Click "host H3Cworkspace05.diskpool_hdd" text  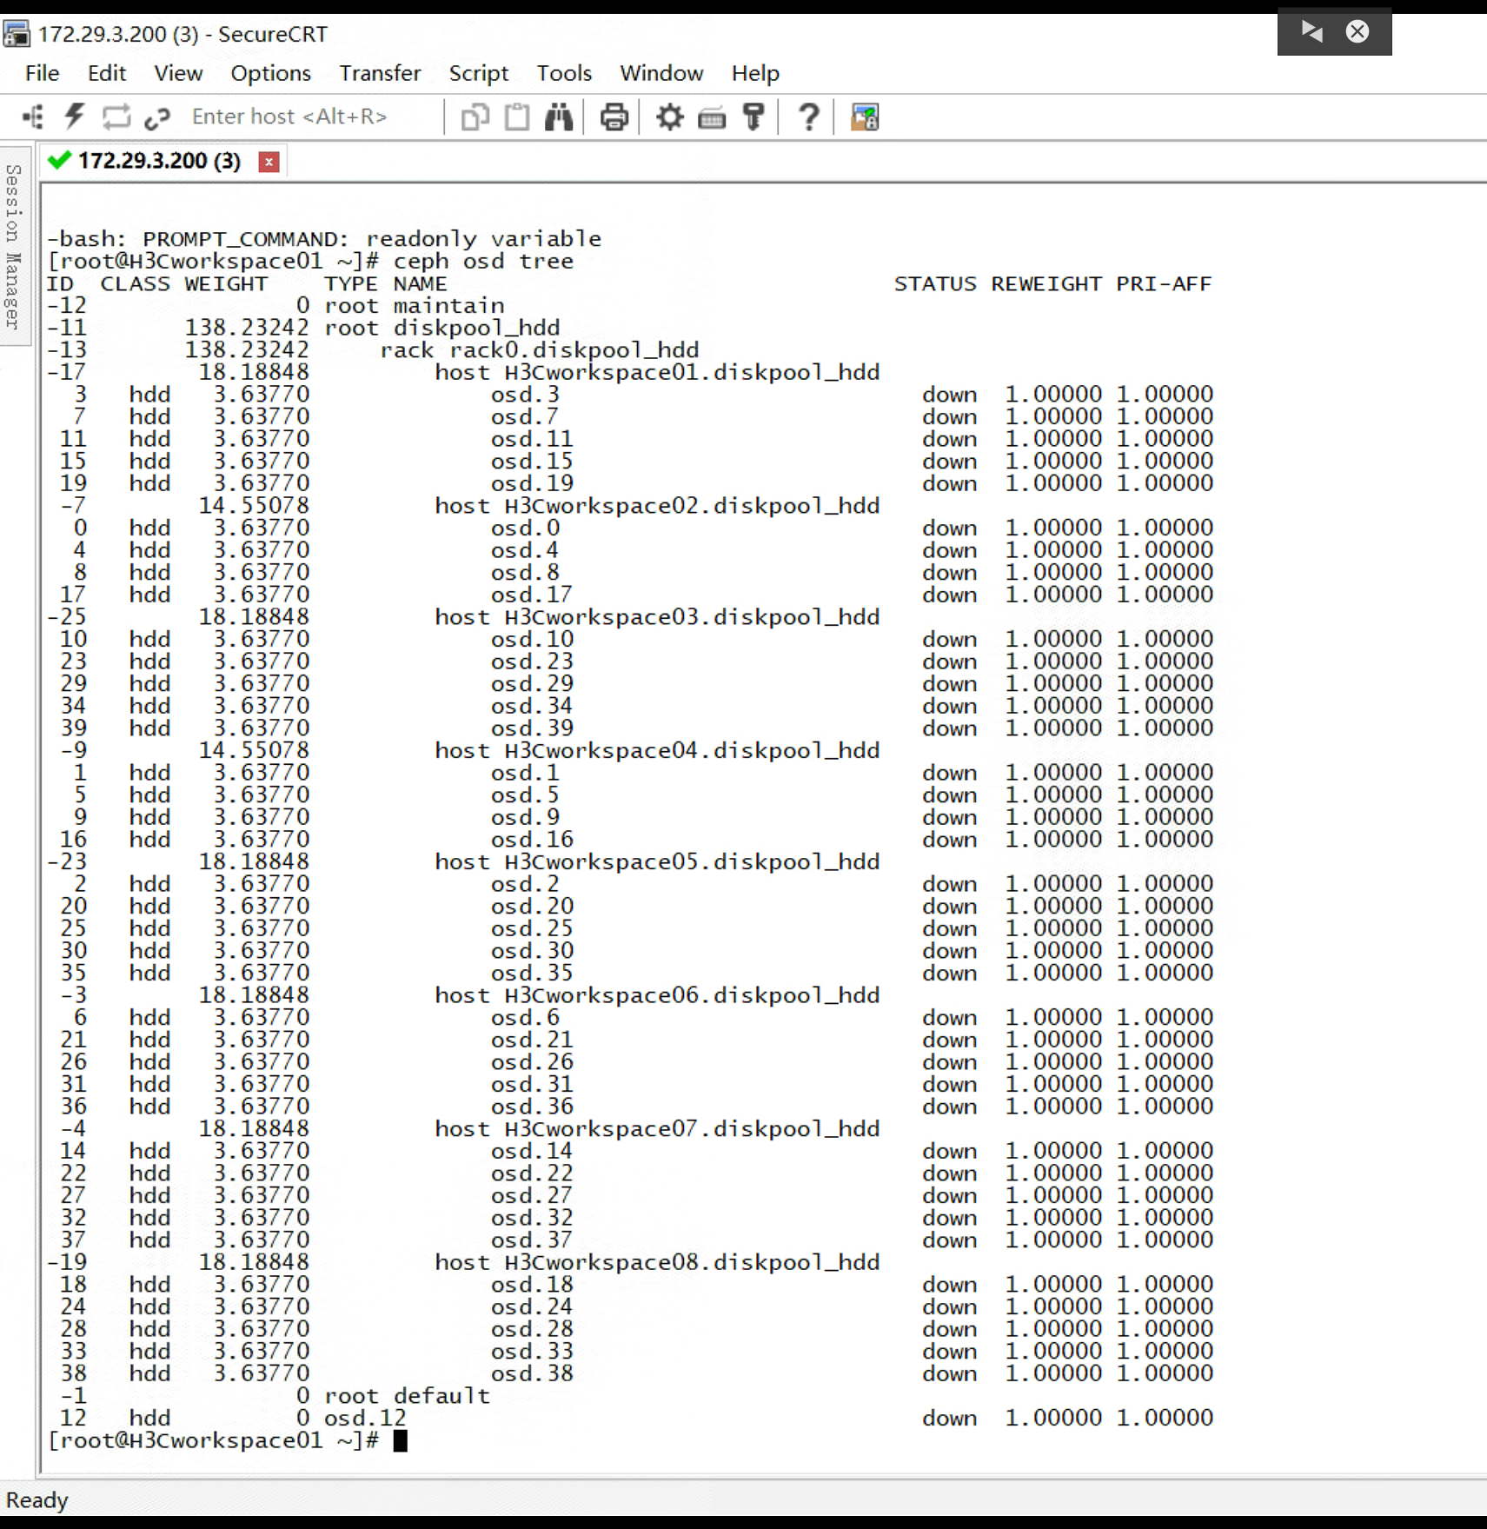[x=658, y=862]
